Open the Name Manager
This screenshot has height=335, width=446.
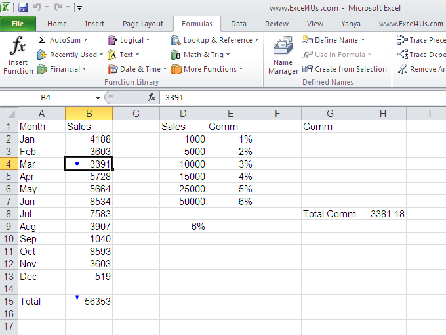[283, 56]
